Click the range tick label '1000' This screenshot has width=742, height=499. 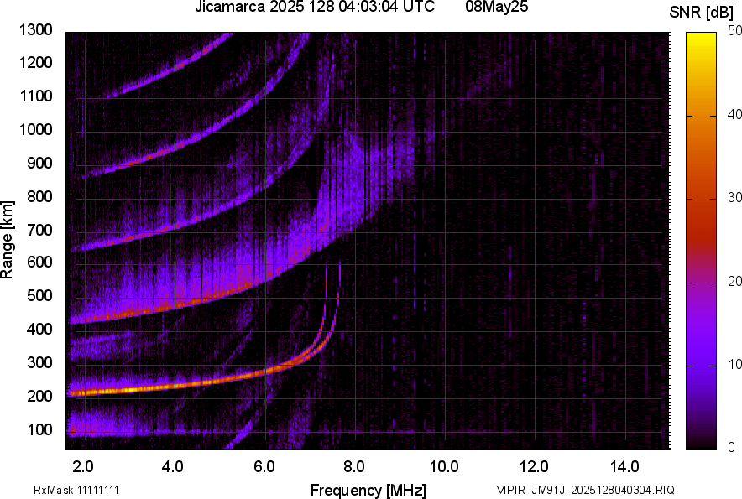[35, 129]
